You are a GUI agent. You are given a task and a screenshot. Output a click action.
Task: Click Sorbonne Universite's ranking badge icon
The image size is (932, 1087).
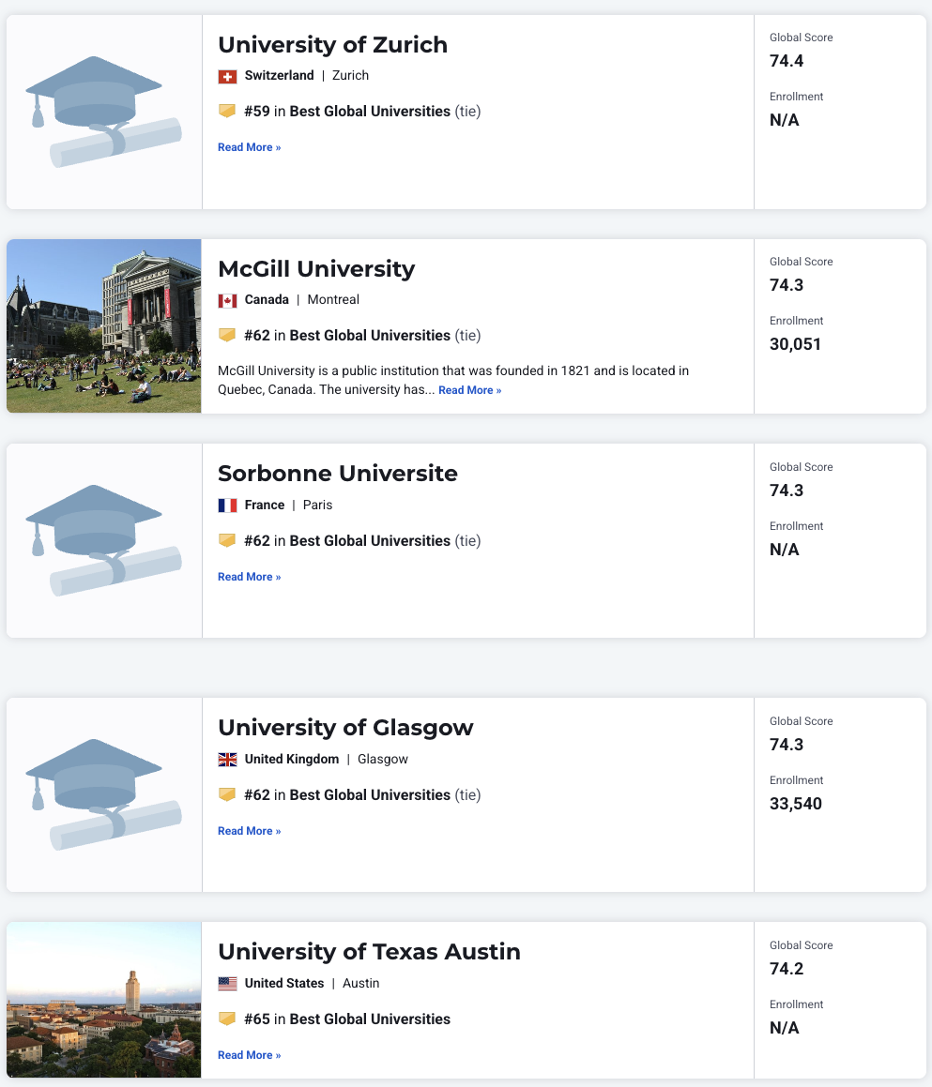pyautogui.click(x=226, y=541)
